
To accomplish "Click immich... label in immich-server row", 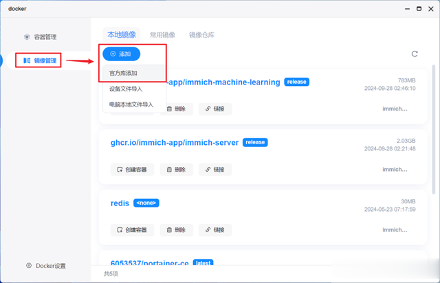I will click(395, 170).
